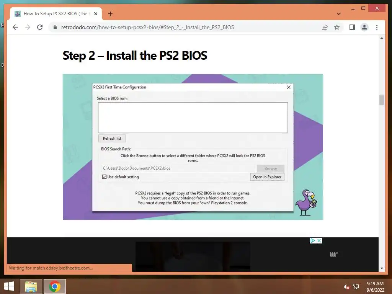Open network status tray icon
The height and width of the screenshot is (294, 392).
coord(356,287)
